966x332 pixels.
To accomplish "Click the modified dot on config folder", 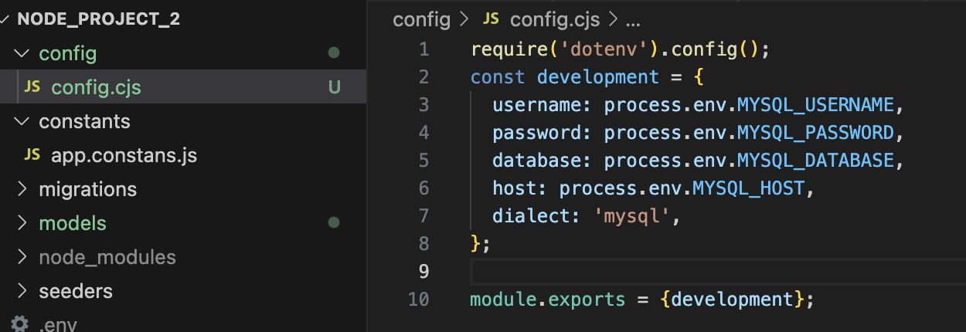I will pos(334,54).
